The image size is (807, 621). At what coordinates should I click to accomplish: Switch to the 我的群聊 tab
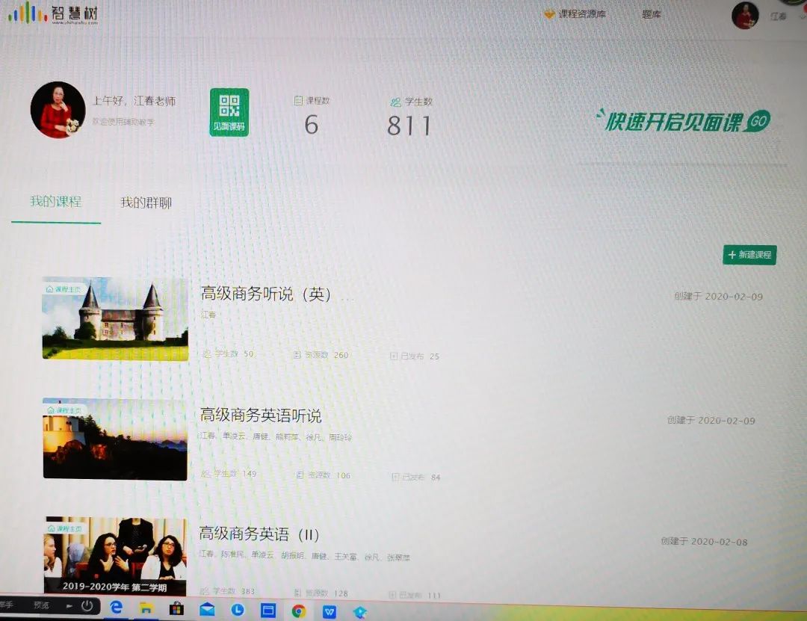point(146,203)
